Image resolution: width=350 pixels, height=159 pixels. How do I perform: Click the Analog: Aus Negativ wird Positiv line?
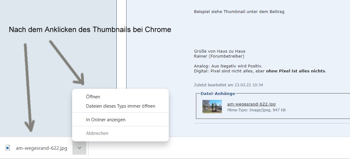pos(228,66)
